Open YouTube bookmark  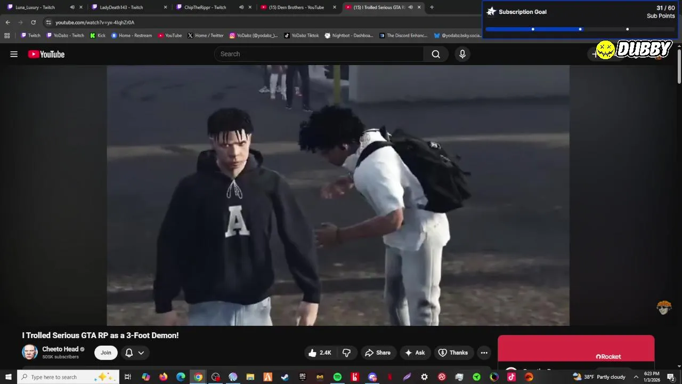pos(170,36)
